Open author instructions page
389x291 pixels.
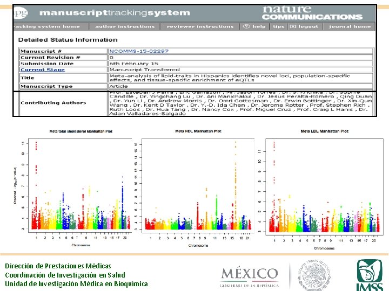pyautogui.click(x=125, y=26)
